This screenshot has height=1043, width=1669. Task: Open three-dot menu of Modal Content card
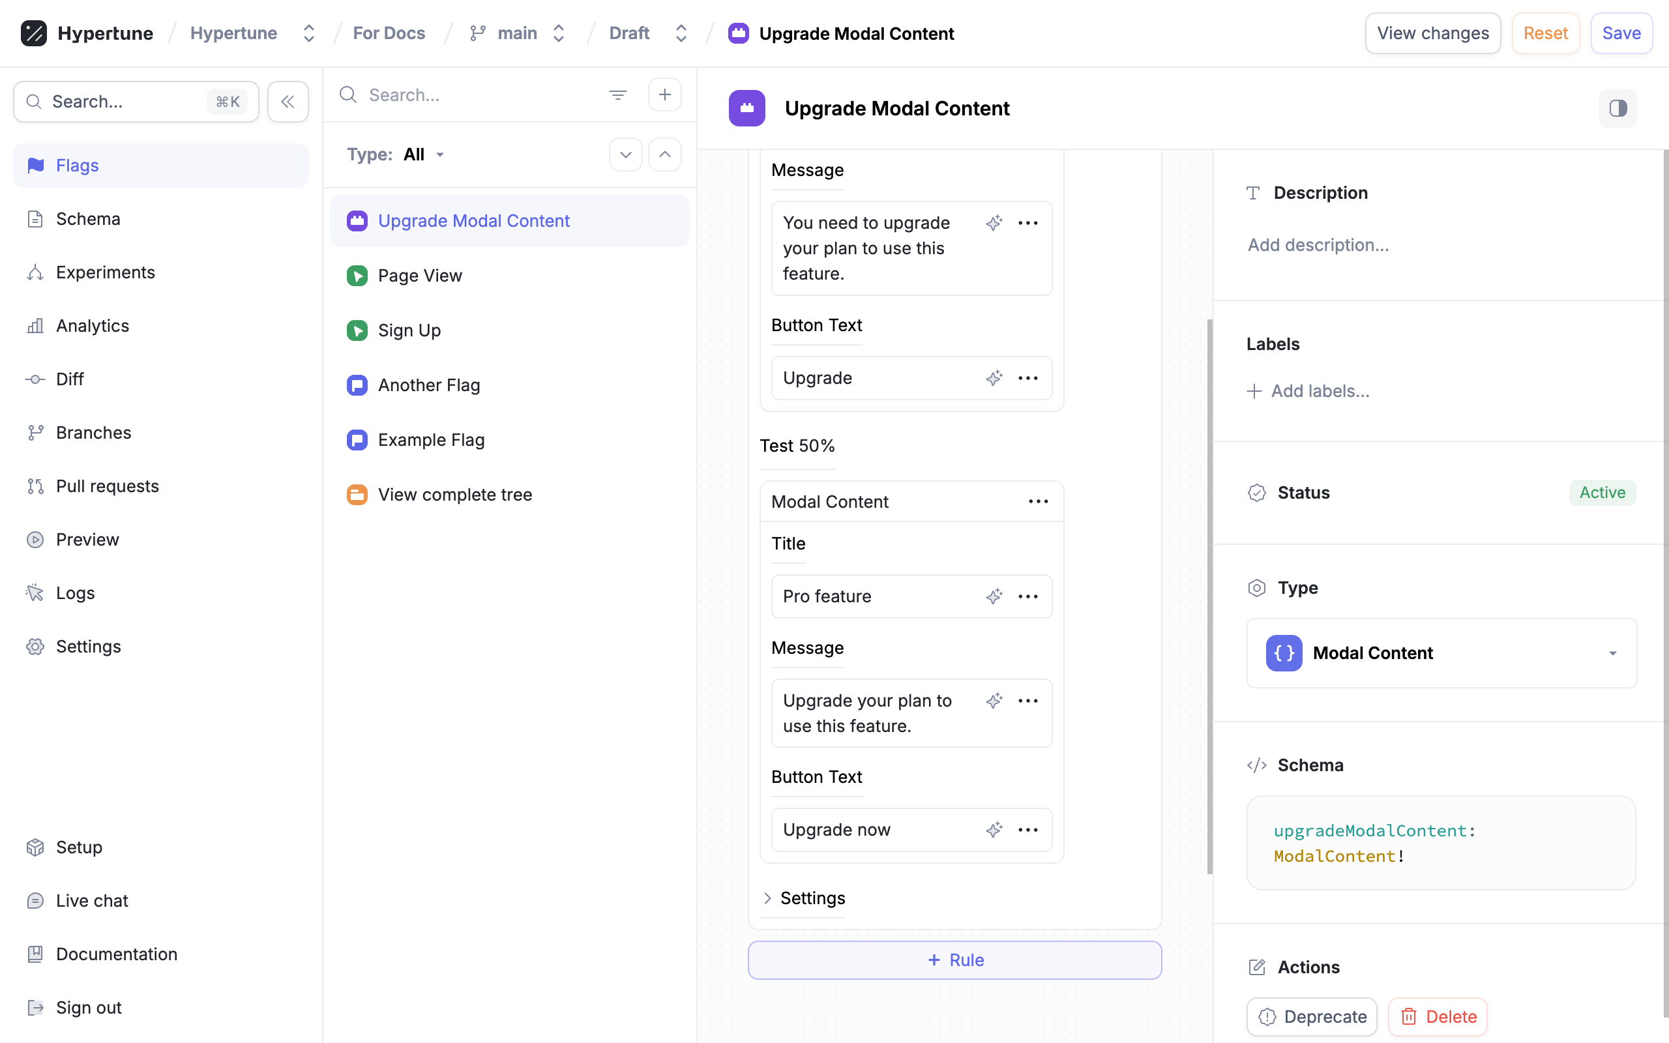coord(1038,501)
